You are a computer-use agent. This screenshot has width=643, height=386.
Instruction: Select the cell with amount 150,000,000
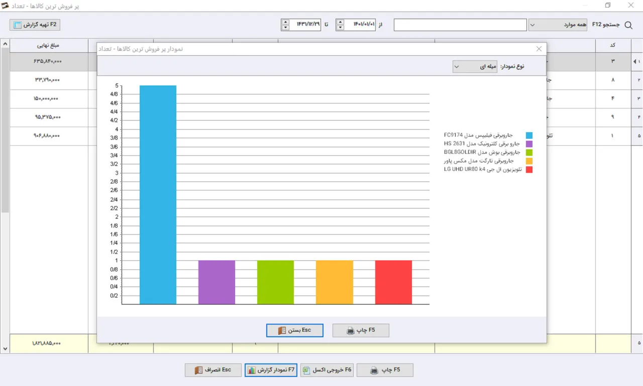(49, 99)
